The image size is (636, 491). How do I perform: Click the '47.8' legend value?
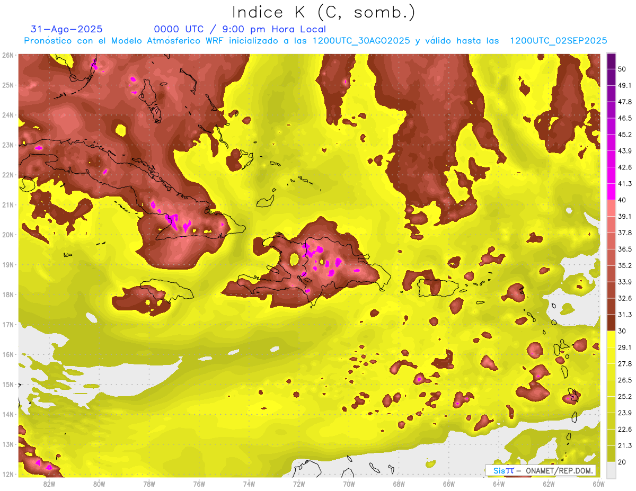click(625, 102)
